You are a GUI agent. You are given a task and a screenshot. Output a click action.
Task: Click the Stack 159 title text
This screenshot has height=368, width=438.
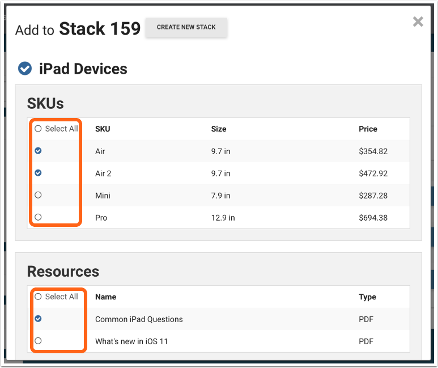(100, 28)
